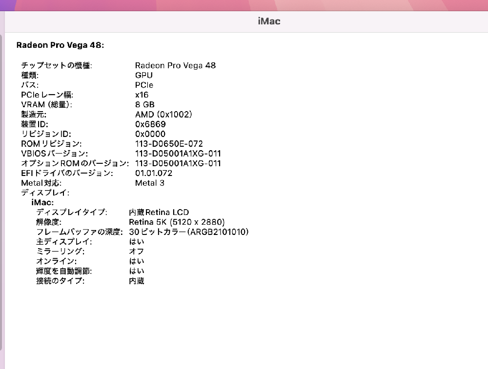Click the ミラーリング label

coord(61,252)
